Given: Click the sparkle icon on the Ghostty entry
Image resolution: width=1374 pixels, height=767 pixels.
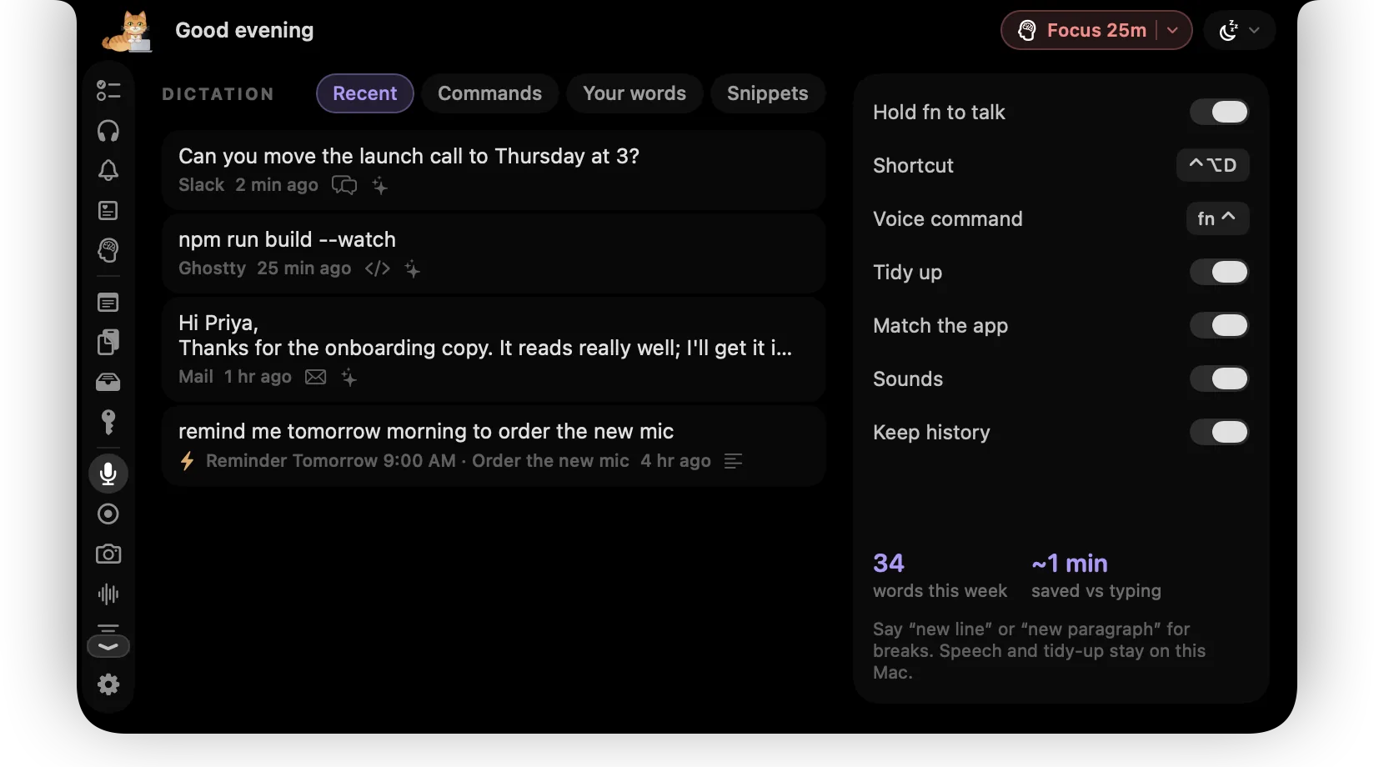Looking at the screenshot, I should (413, 269).
